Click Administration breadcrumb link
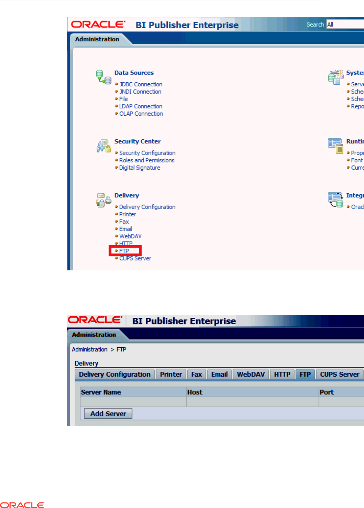364x508 pixels. 90,349
